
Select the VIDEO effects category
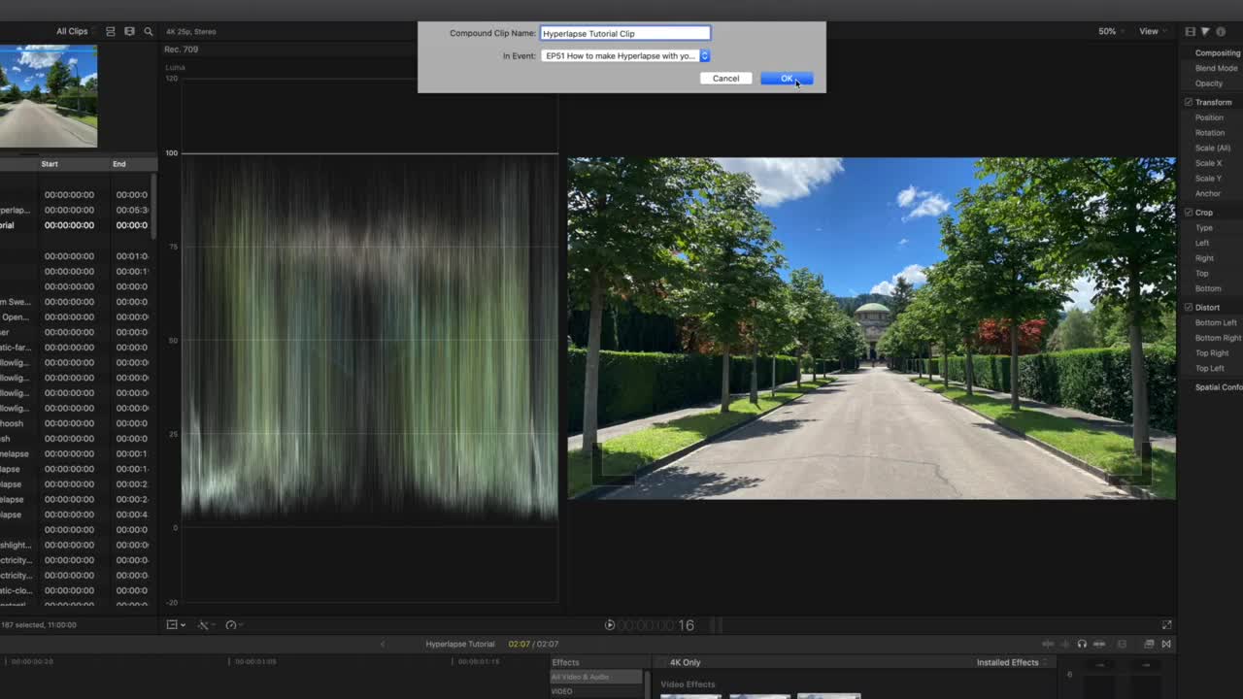point(562,691)
